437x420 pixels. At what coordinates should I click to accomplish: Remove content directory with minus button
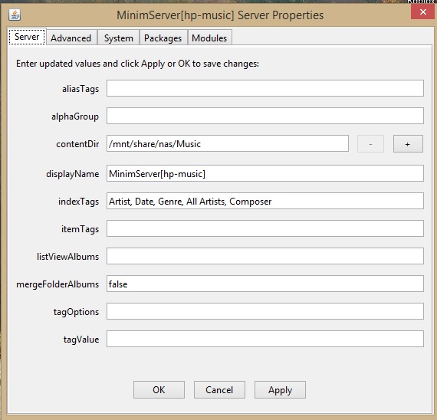pos(370,144)
